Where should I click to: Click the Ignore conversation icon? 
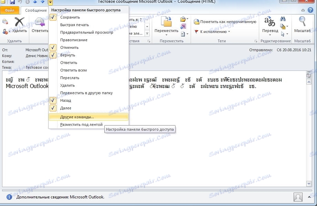(x=5, y=22)
